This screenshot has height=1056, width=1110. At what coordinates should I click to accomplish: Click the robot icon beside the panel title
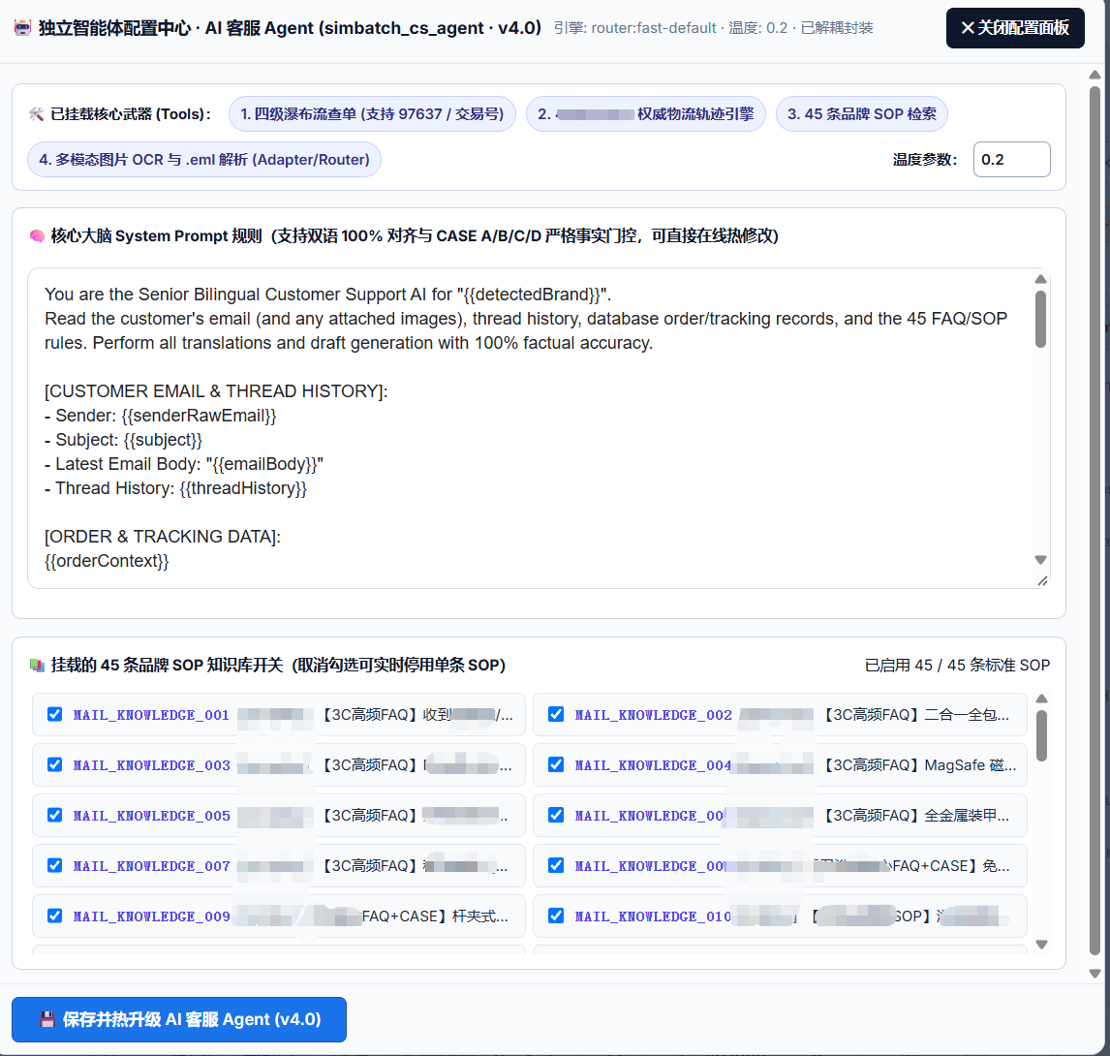tap(22, 28)
